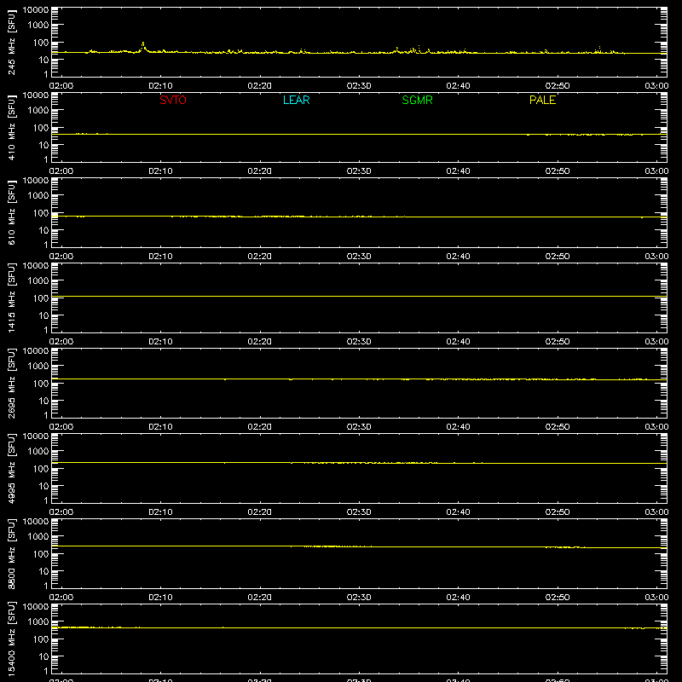Click the 02:30 label under the 245 MHz panel
This screenshot has width=682, height=682.
(359, 86)
